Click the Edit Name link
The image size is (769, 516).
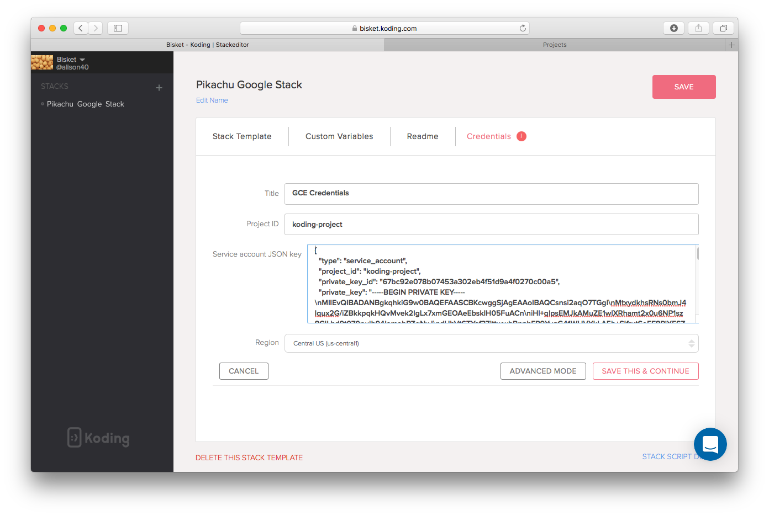click(212, 100)
